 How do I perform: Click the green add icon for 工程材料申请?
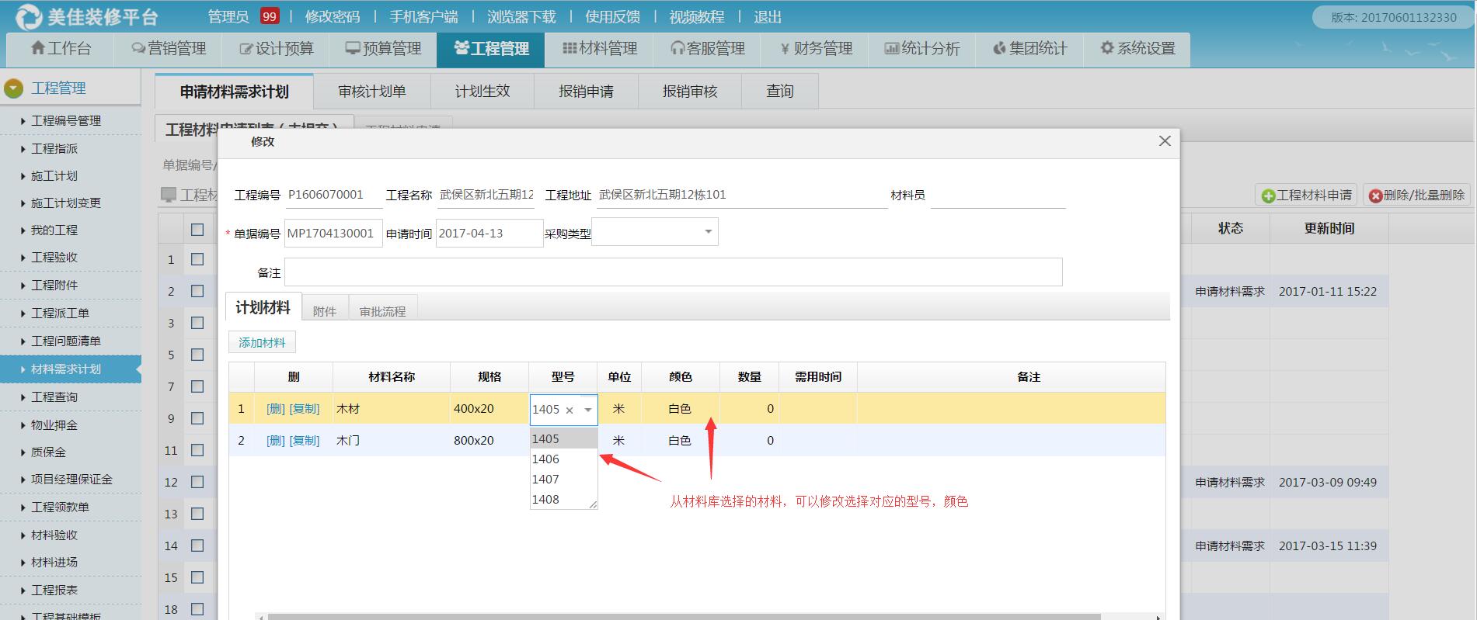1268,196
